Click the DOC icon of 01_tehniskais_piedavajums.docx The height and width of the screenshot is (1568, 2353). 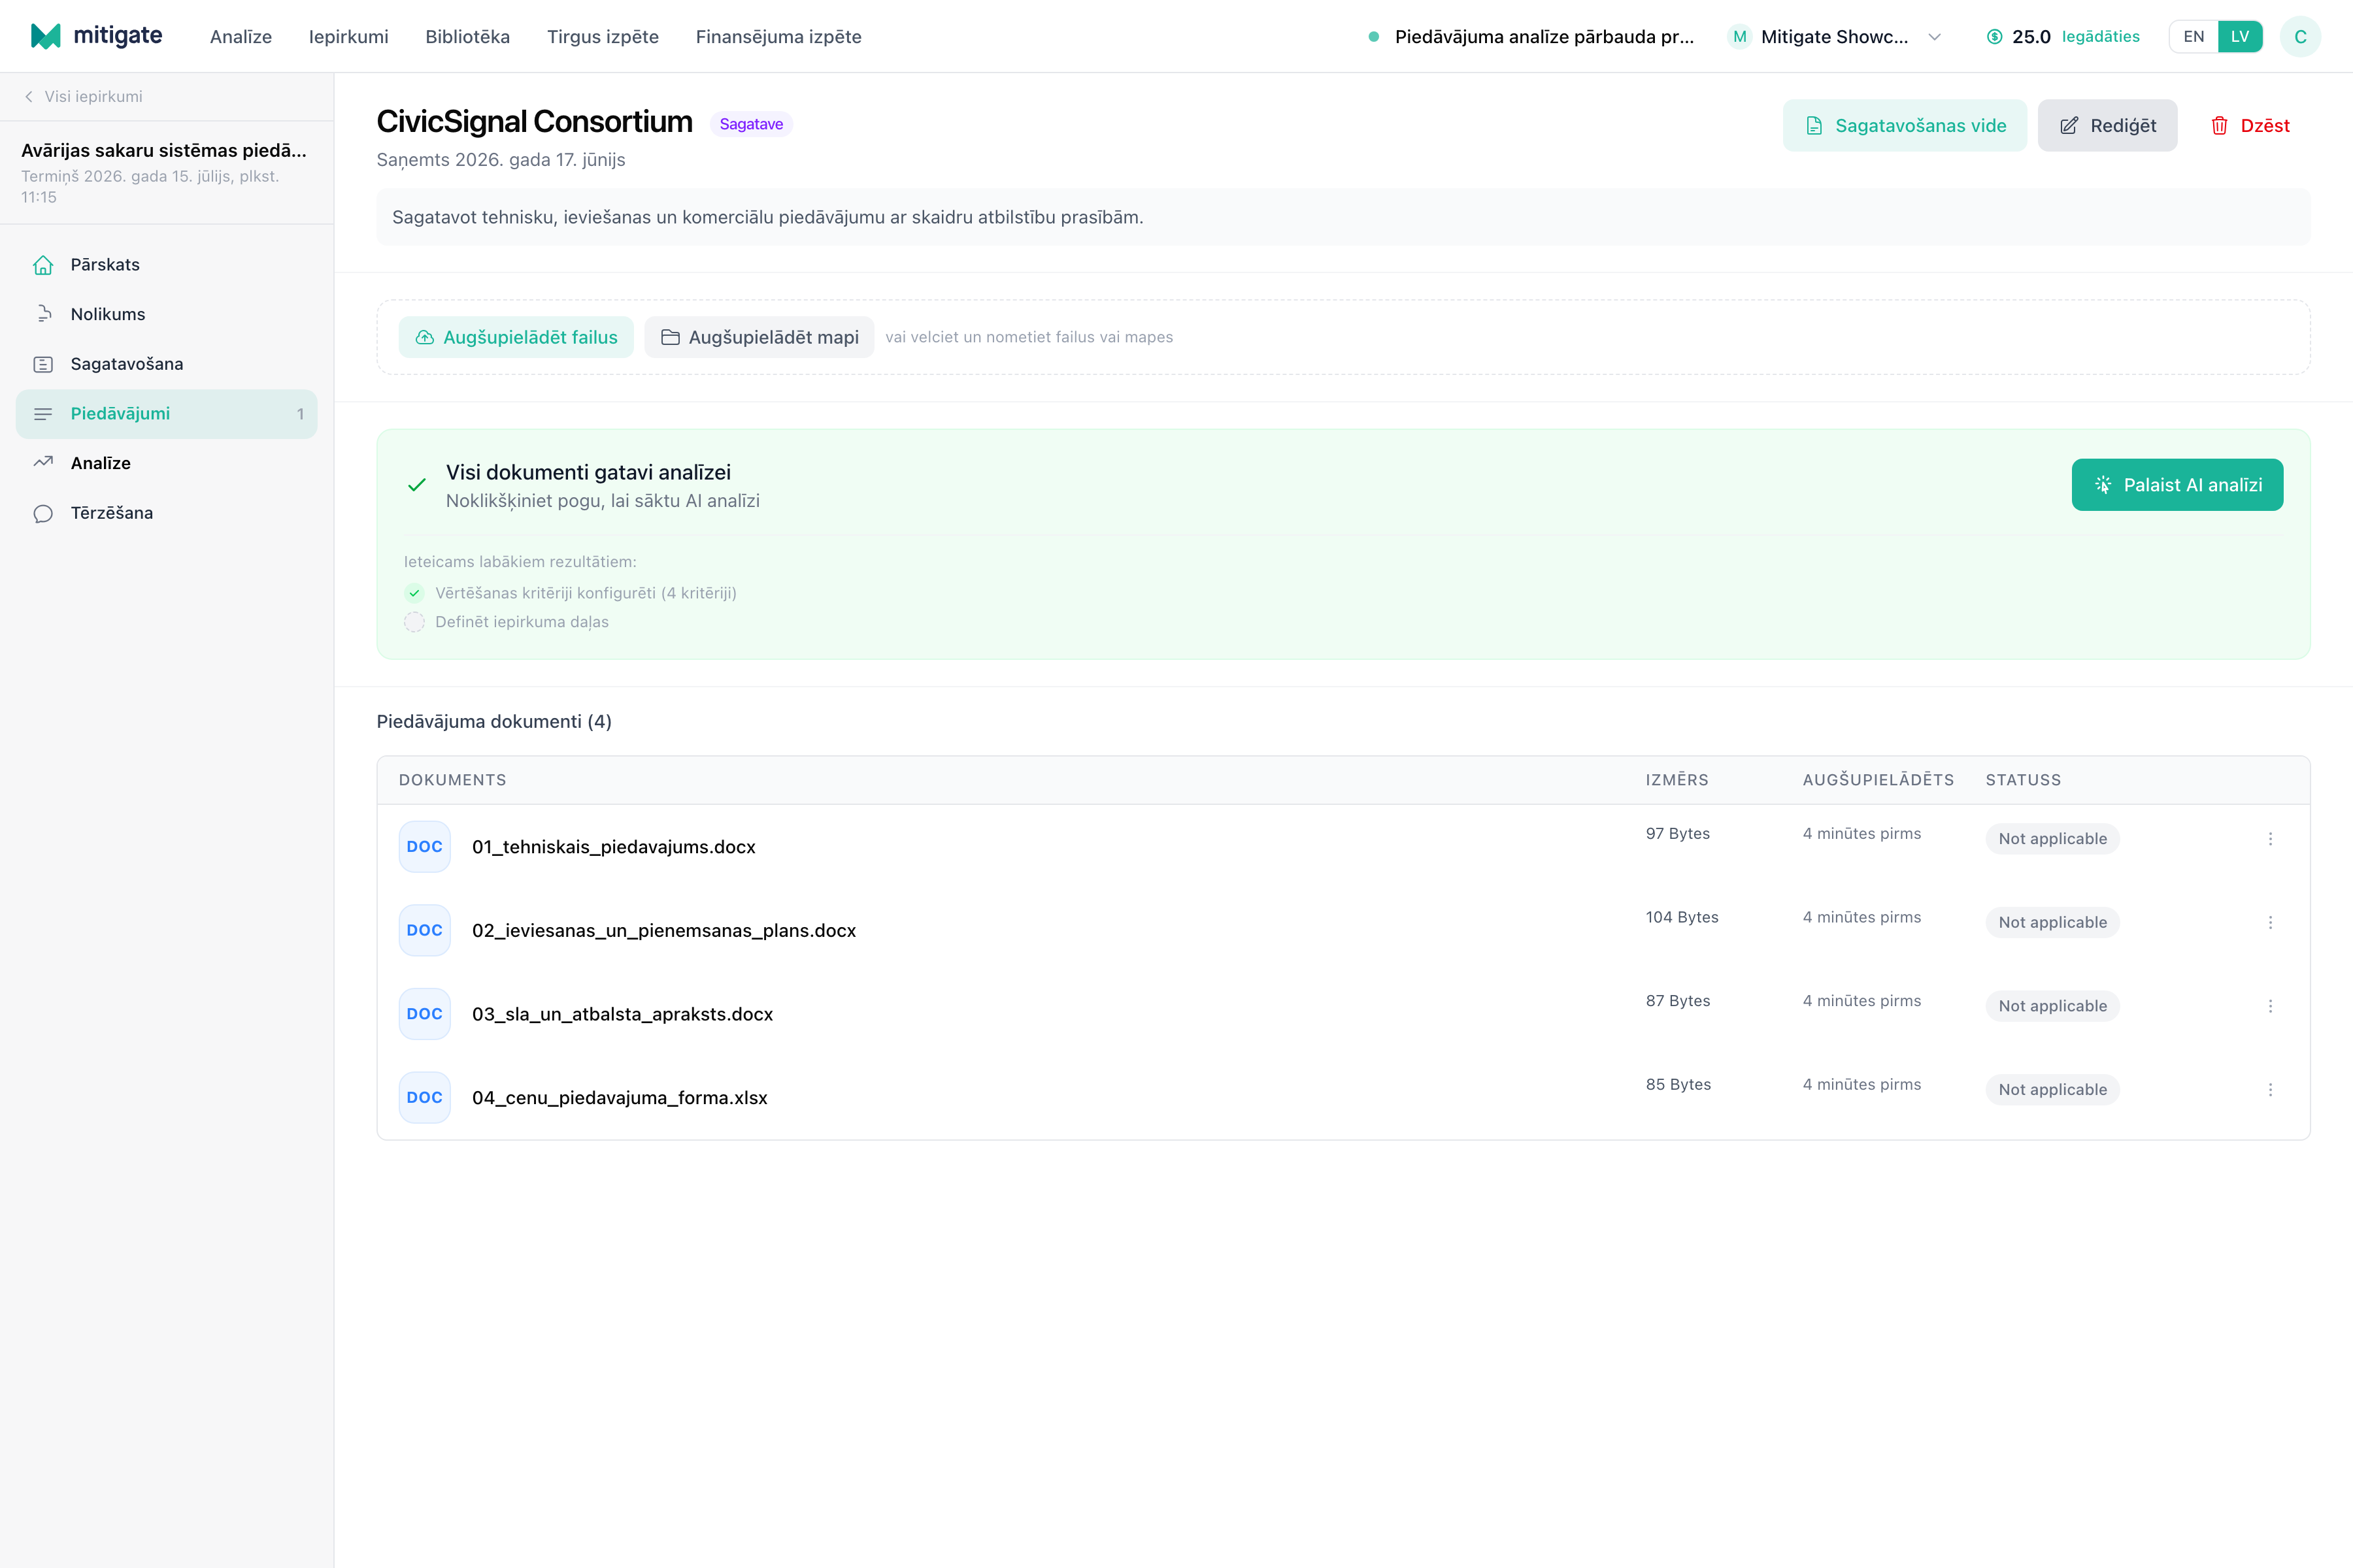click(x=424, y=847)
